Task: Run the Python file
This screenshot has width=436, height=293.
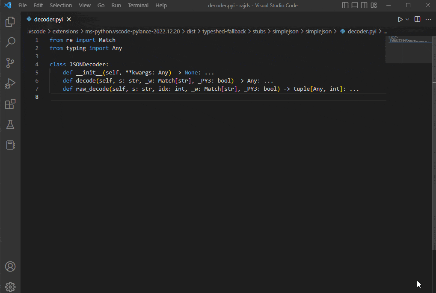Action: coord(400,19)
